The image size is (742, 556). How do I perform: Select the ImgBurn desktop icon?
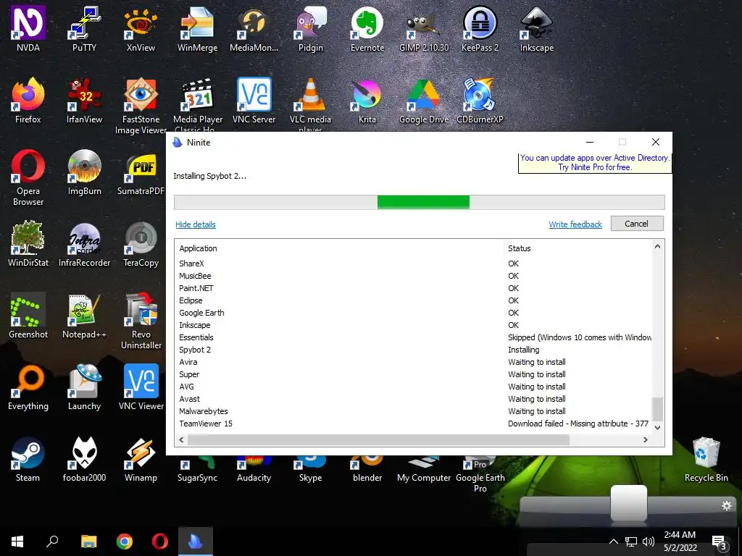point(84,172)
